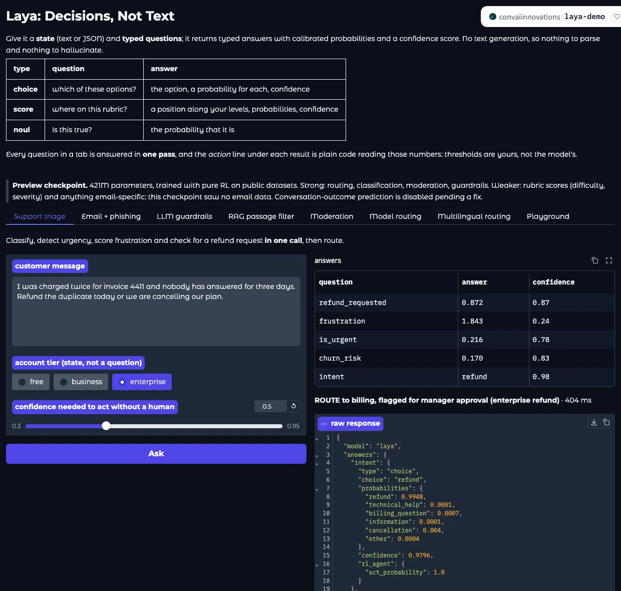Switch to the RAG passage filter tab

click(x=261, y=216)
